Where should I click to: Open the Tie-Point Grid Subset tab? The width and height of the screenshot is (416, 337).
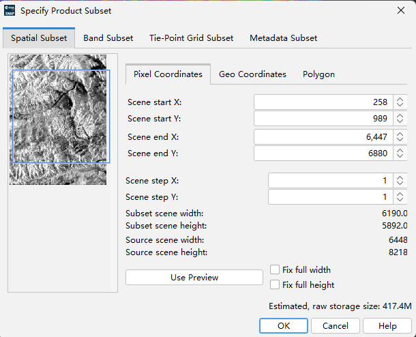pyautogui.click(x=191, y=38)
